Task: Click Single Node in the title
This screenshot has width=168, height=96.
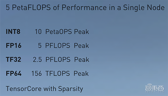Action: (144, 8)
